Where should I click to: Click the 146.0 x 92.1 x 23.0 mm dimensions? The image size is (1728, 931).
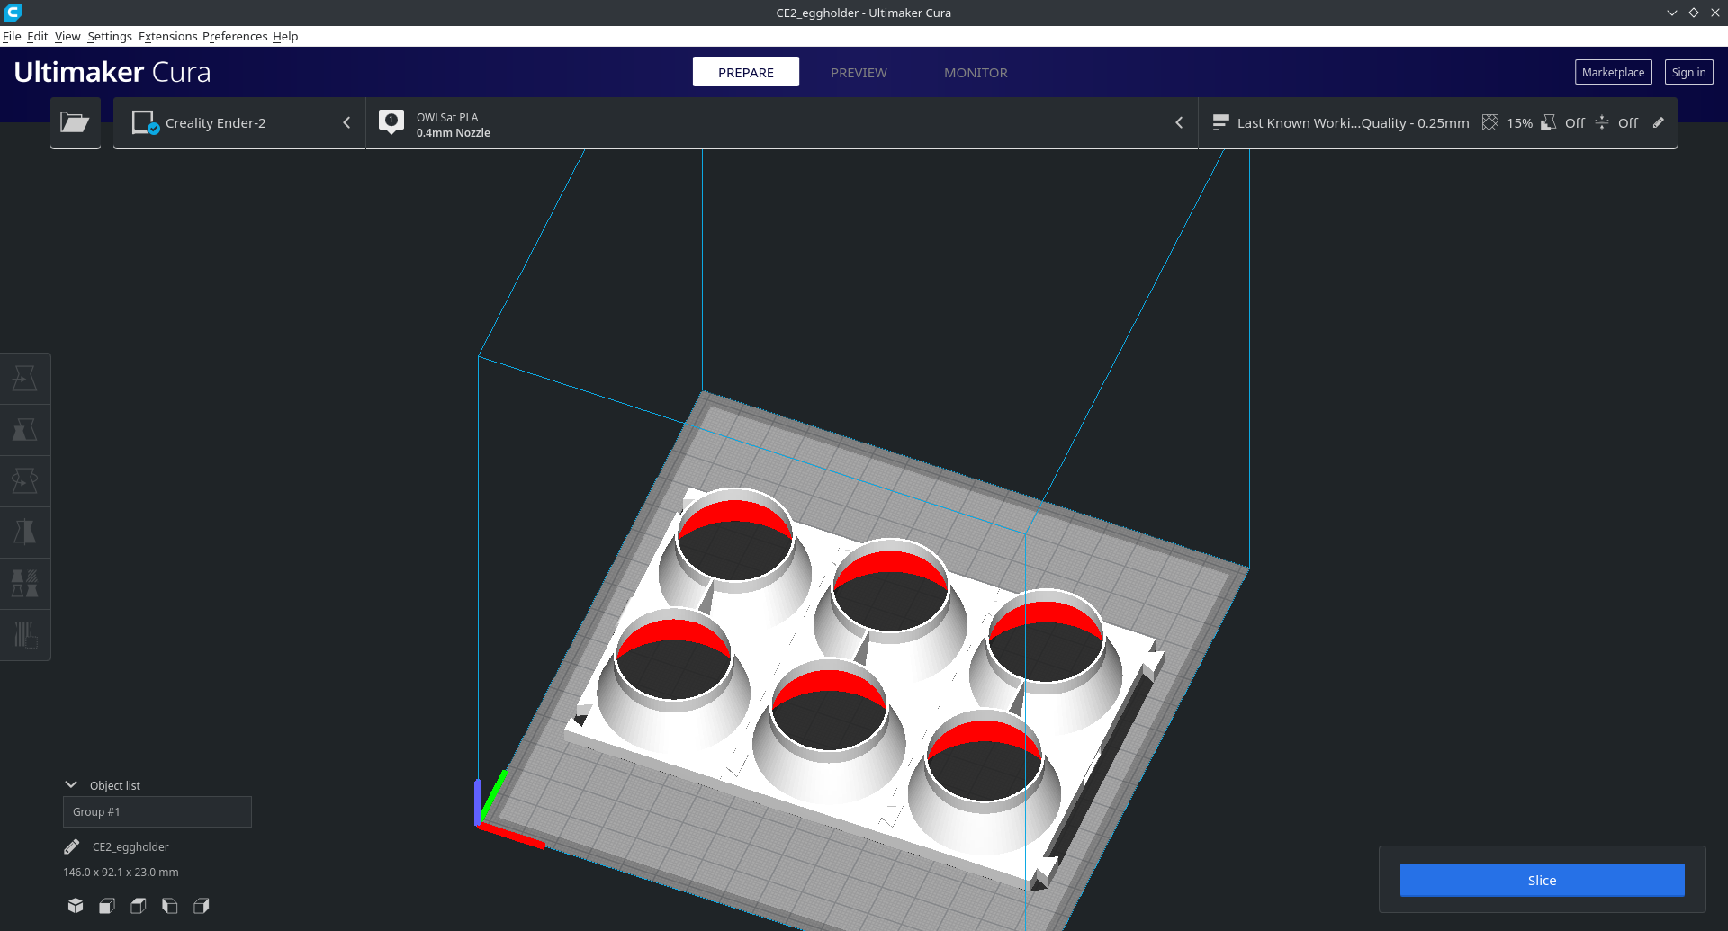click(121, 872)
